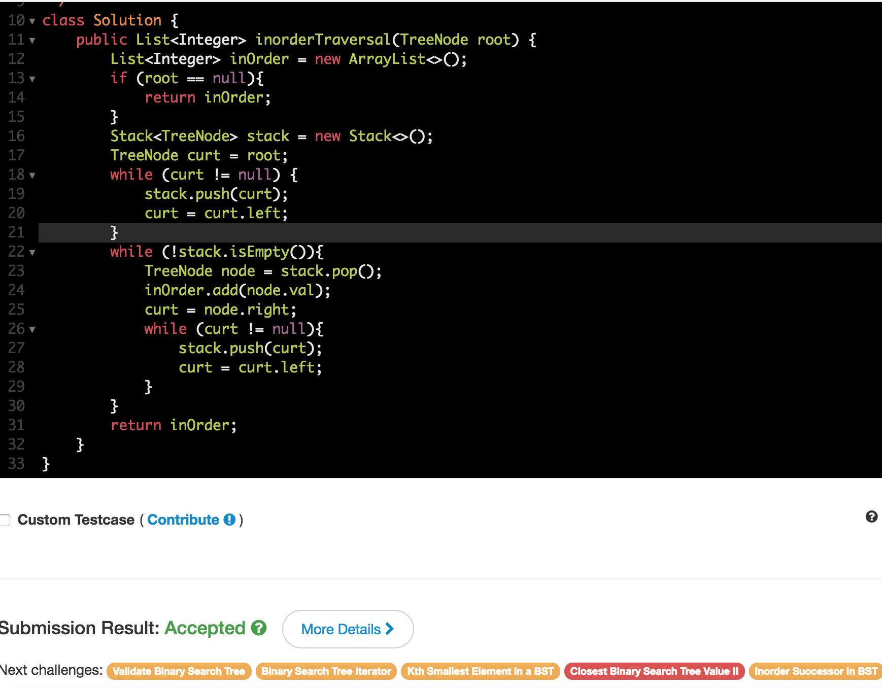The width and height of the screenshot is (882, 688).
Task: Fold the if (root == null) block at line 13
Action: [32, 79]
